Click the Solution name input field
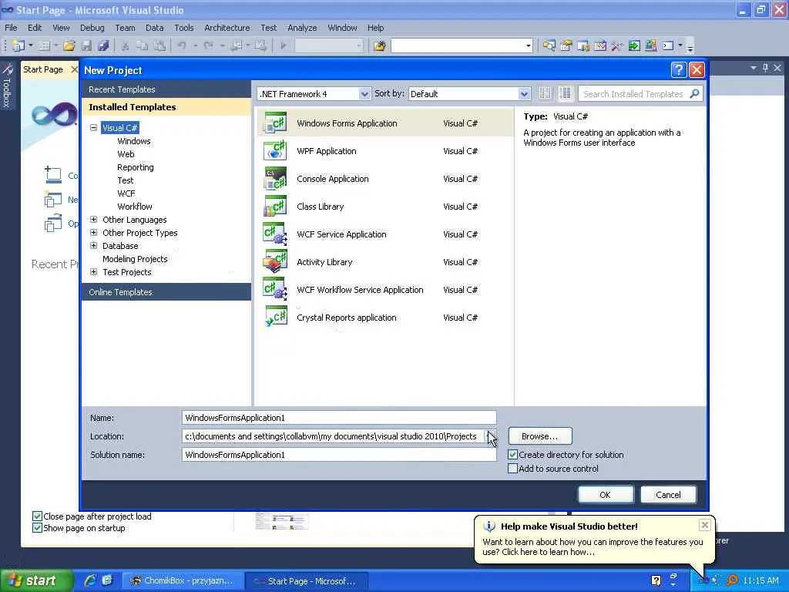 (x=339, y=455)
